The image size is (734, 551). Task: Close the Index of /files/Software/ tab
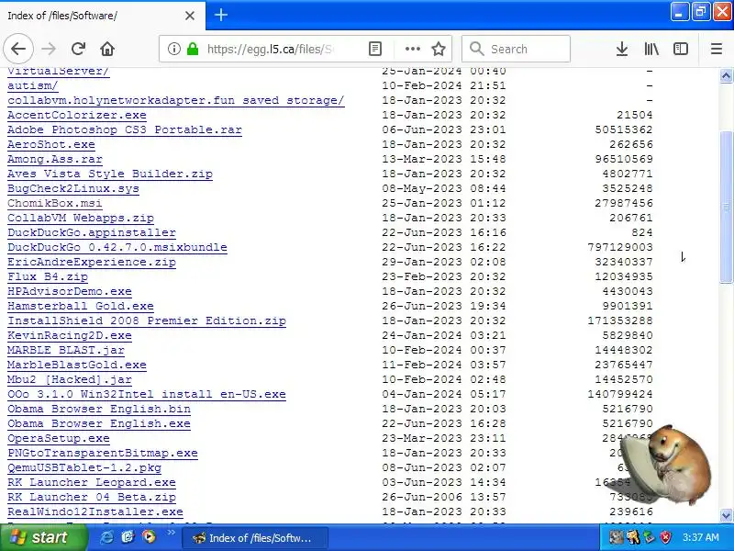[x=190, y=16]
